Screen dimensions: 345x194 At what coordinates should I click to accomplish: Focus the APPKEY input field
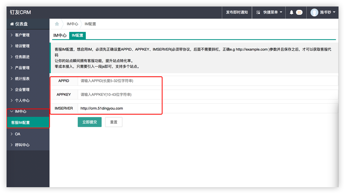pos(208,94)
